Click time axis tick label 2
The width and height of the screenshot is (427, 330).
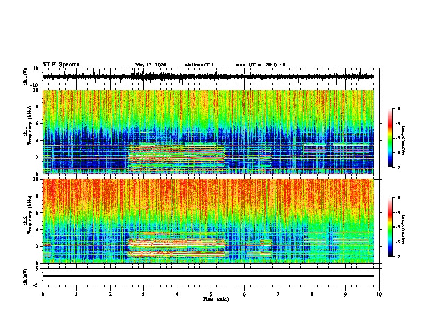pyautogui.click(x=110, y=294)
